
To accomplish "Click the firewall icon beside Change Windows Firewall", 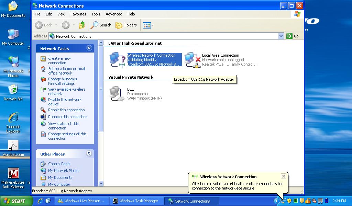I will pos(43,79).
